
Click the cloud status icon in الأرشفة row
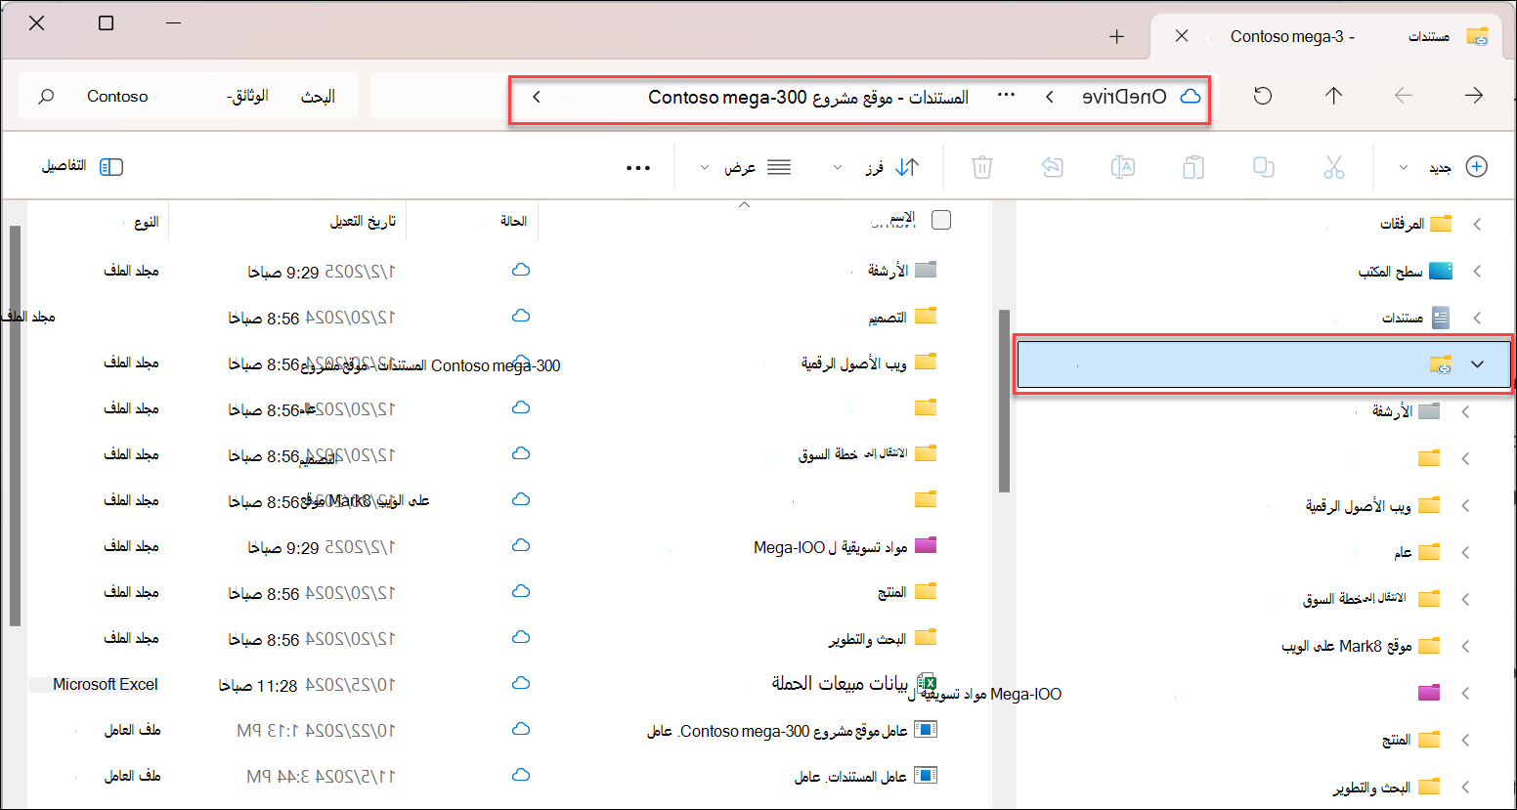pyautogui.click(x=521, y=270)
